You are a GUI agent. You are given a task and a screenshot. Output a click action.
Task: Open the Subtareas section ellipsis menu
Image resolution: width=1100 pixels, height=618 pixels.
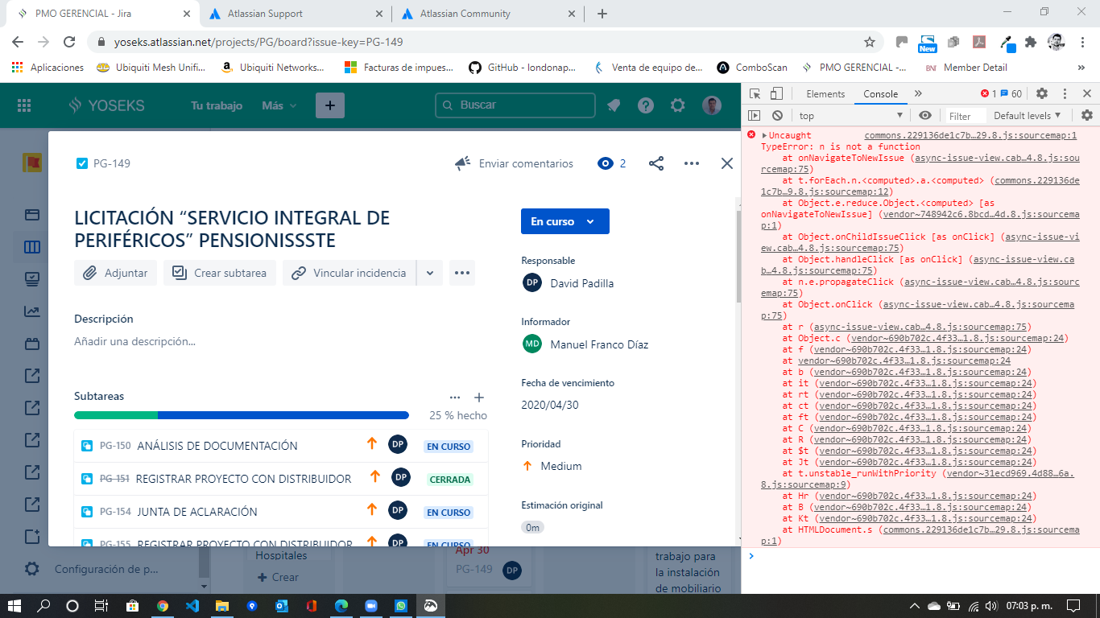click(x=455, y=398)
